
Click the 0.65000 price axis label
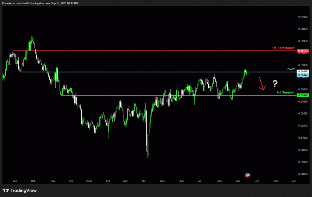tap(303, 89)
